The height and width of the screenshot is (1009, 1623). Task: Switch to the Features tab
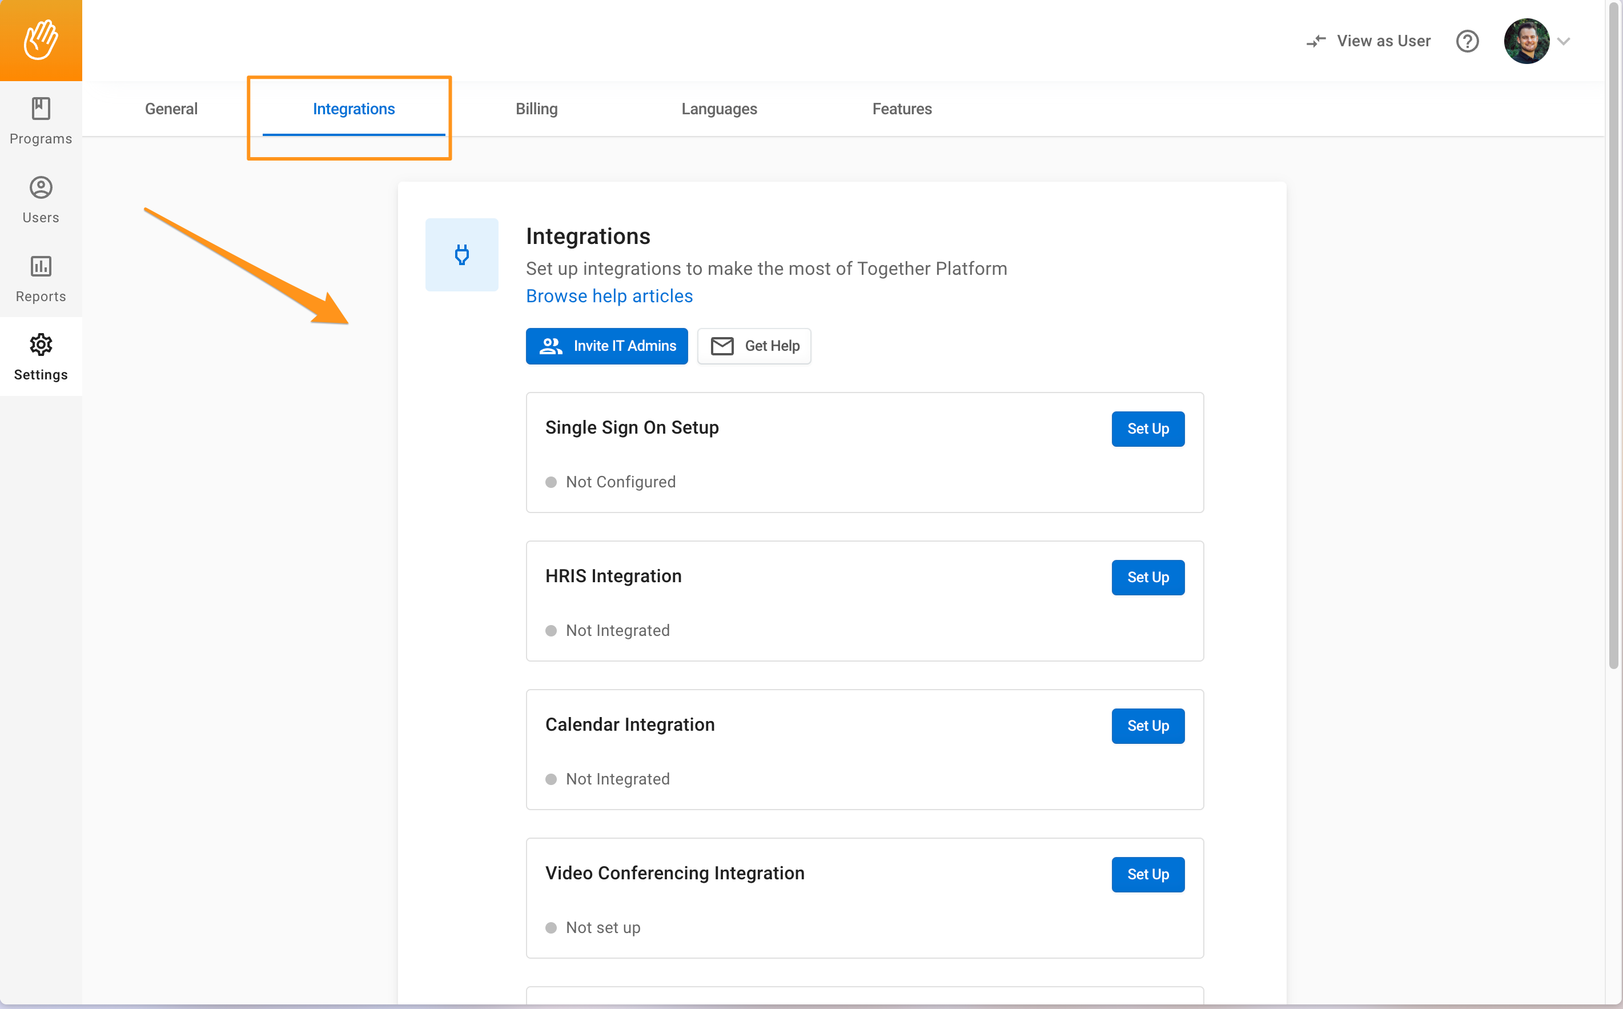pyautogui.click(x=902, y=109)
